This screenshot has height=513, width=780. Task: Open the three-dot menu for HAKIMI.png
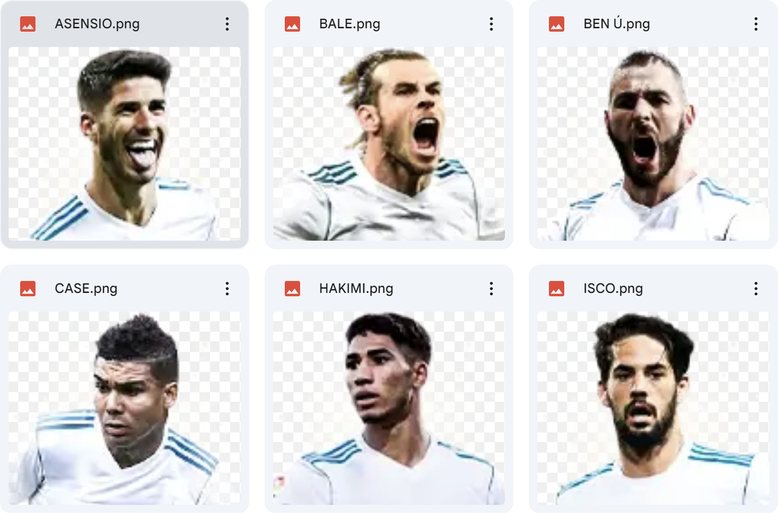[x=491, y=289]
